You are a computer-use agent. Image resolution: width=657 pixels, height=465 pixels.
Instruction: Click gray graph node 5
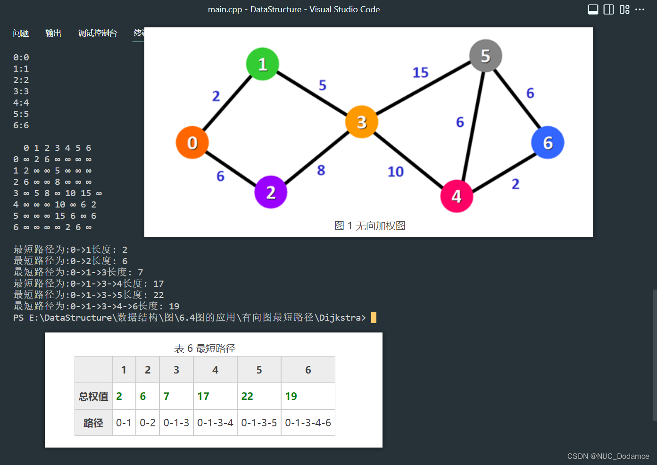coord(486,56)
